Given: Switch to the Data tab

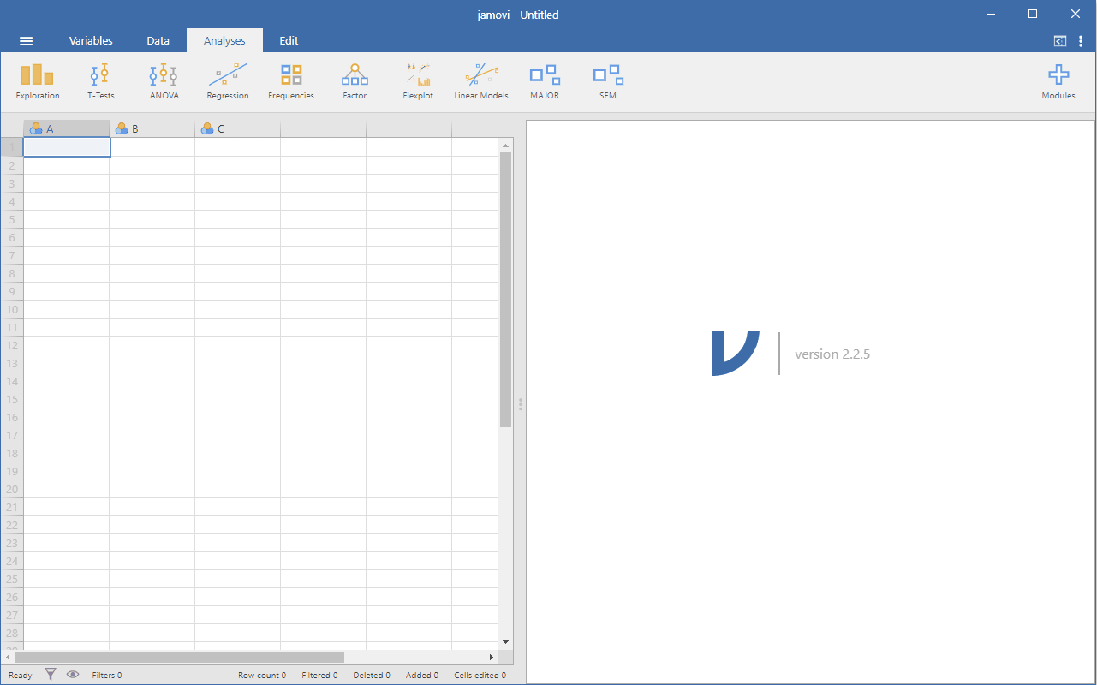Looking at the screenshot, I should point(158,41).
